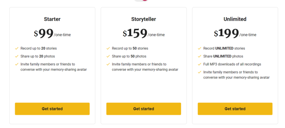Select the Starter plan heading
The width and height of the screenshot is (285, 128).
tap(52, 19)
